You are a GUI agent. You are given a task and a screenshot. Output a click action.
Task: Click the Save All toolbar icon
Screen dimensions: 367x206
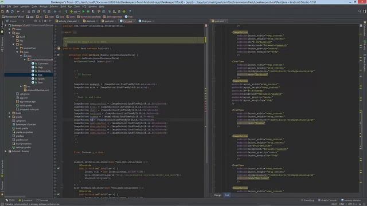click(x=7, y=11)
